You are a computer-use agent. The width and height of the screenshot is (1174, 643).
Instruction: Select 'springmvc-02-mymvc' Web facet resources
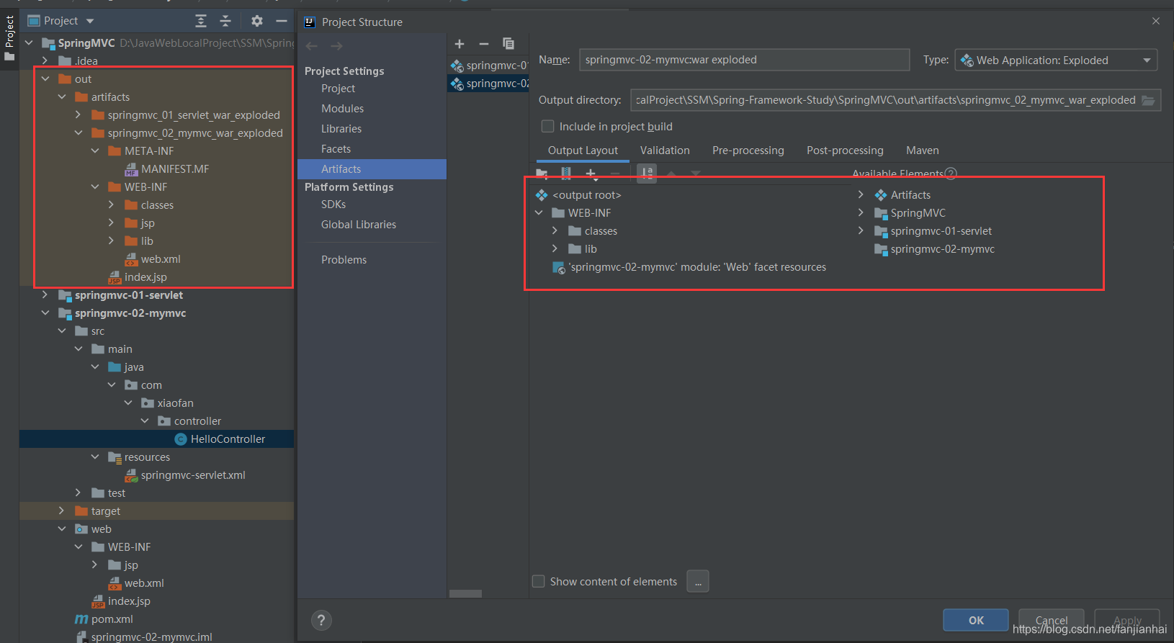(689, 267)
